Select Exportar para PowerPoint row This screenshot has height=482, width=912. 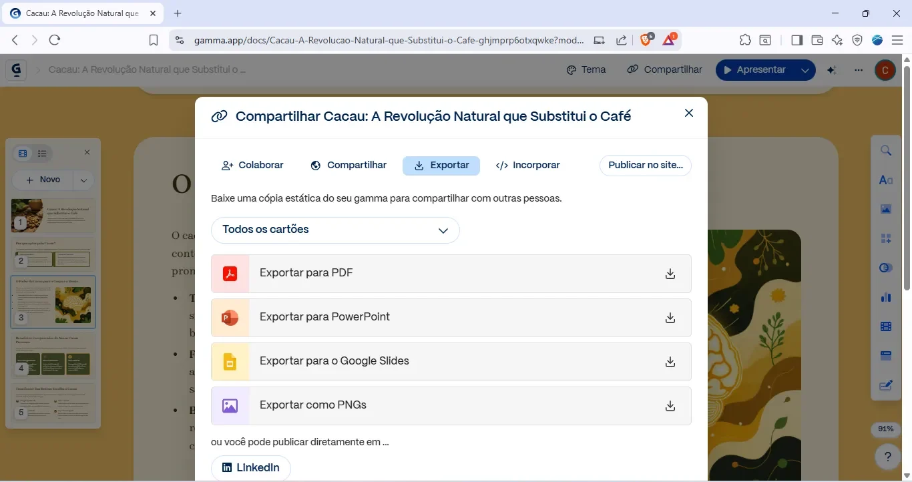[451, 318]
